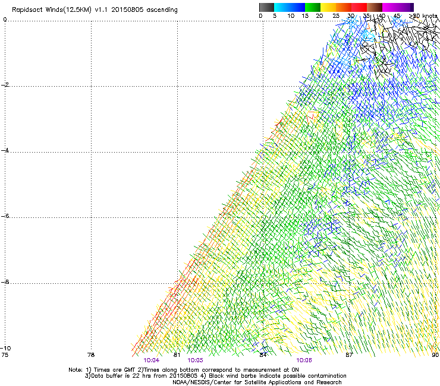Click the 84 longitude axis label

pyautogui.click(x=263, y=355)
